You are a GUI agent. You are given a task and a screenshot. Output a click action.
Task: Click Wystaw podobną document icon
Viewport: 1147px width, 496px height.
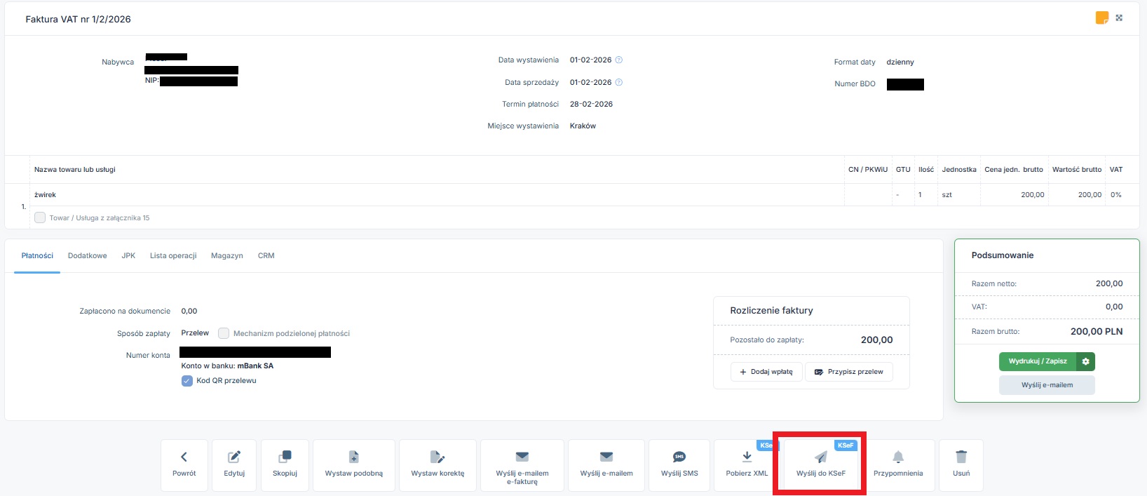tap(353, 457)
